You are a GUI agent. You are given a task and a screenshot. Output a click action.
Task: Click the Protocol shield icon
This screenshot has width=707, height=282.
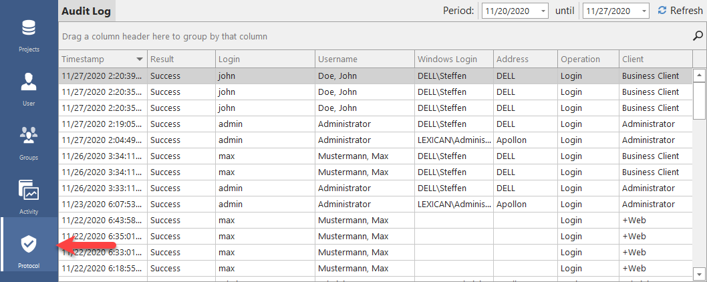pos(29,247)
